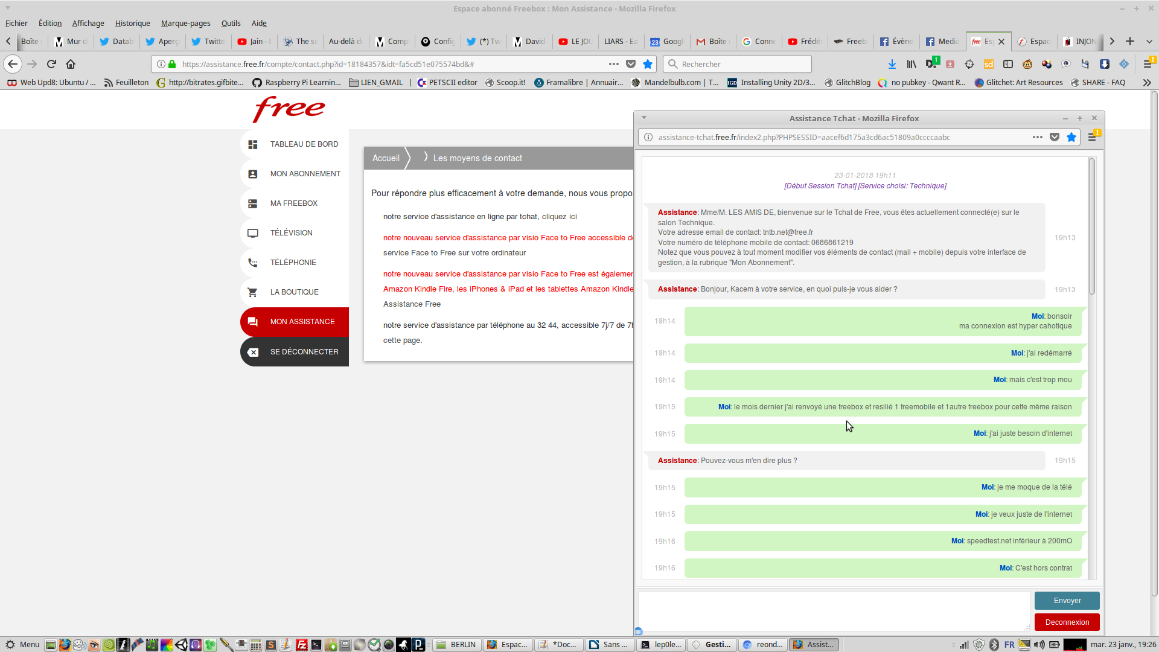Viewport: 1159px width, 652px height.
Task: Click the Pocket save icon in URL bar
Action: pyautogui.click(x=631, y=64)
